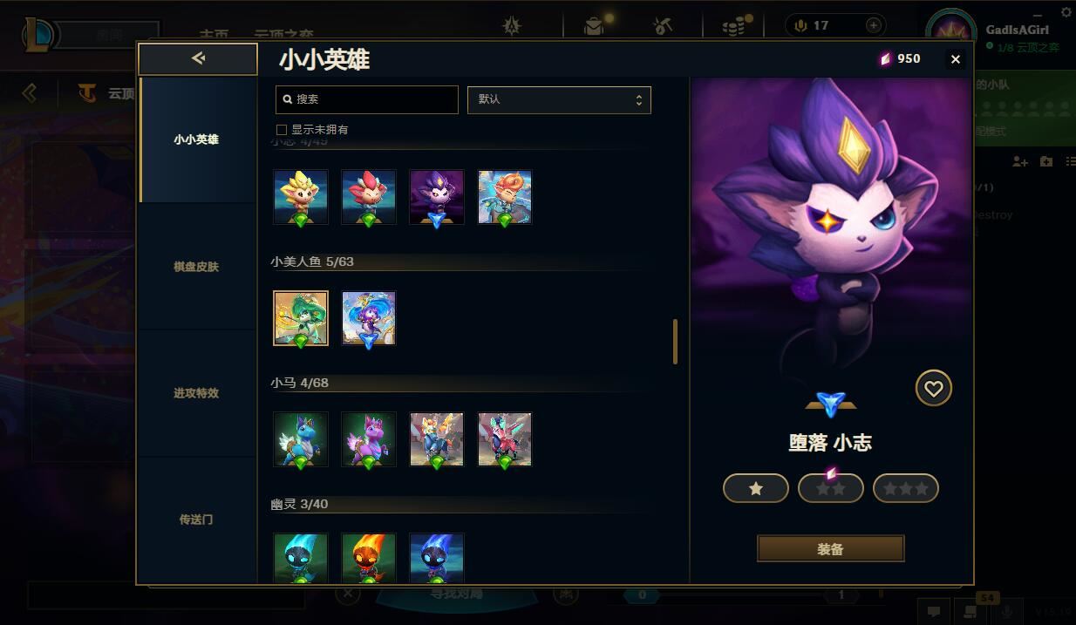Screen dimensions: 1076x625
Task: Select the one-star tier button
Action: [756, 488]
